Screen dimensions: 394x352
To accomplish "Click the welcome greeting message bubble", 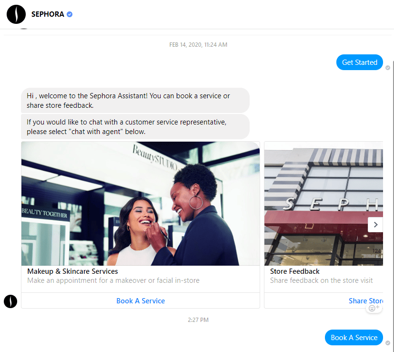I will pyautogui.click(x=135, y=100).
